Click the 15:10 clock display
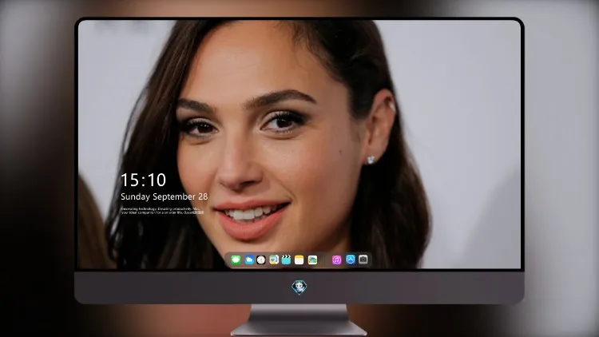The width and height of the screenshot is (599, 337). pos(143,180)
